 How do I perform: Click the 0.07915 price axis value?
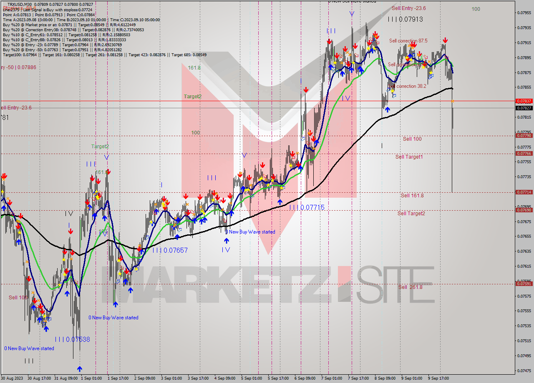(524, 42)
